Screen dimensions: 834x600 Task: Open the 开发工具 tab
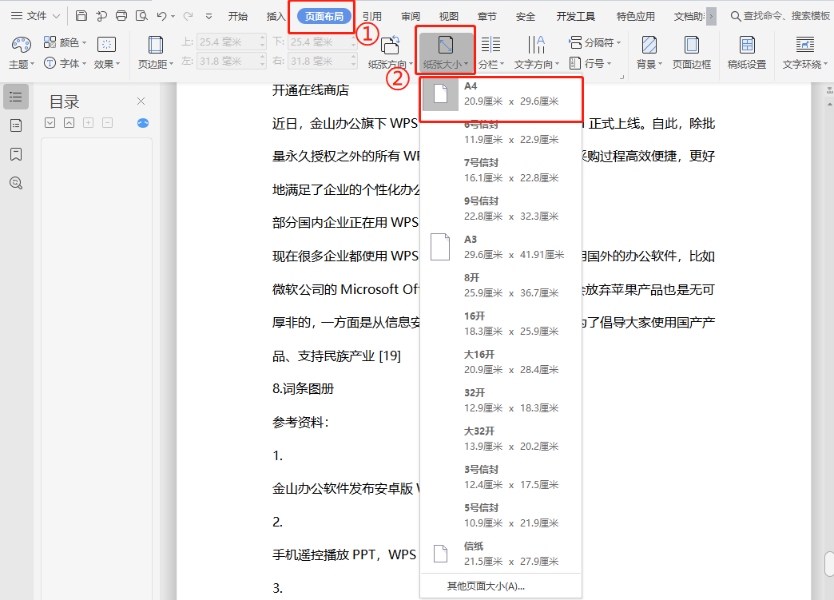pos(575,17)
